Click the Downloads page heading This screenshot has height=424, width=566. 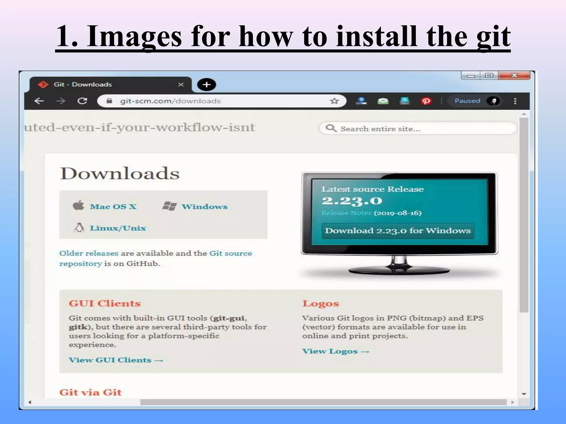click(x=120, y=173)
